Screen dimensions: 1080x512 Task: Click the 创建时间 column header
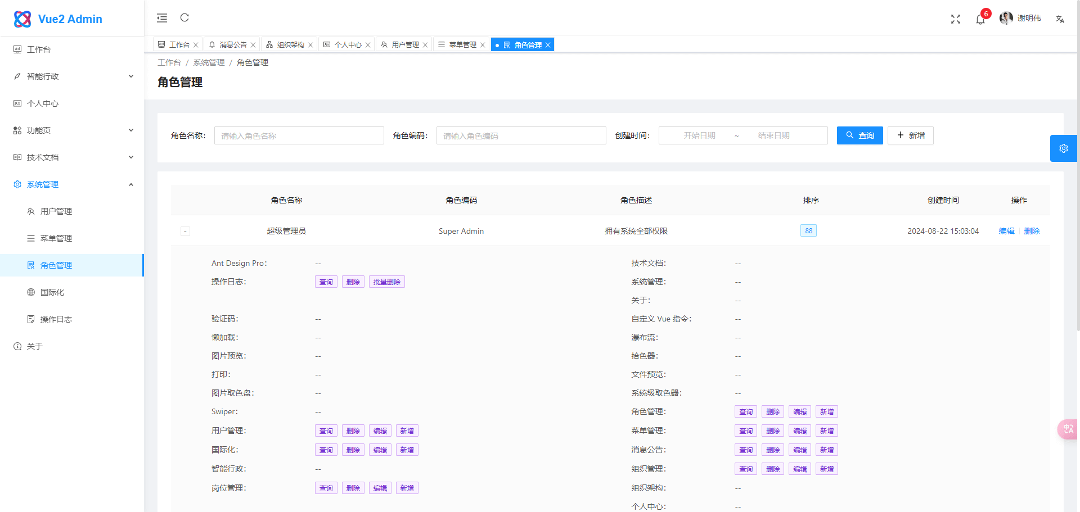pyautogui.click(x=943, y=200)
